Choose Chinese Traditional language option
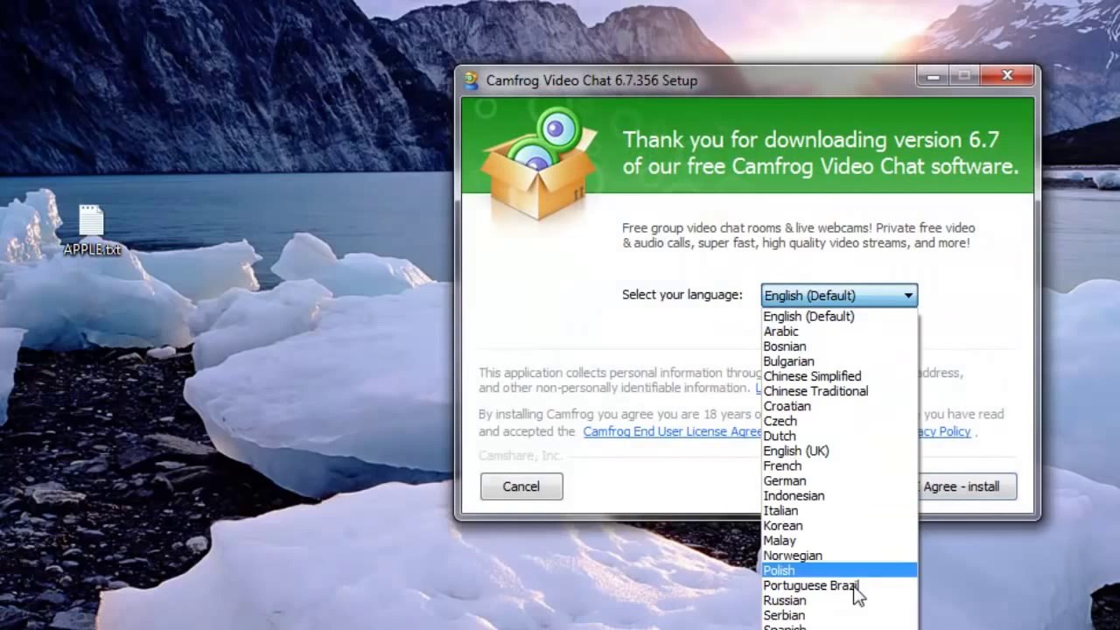This screenshot has width=1120, height=630. (x=840, y=391)
